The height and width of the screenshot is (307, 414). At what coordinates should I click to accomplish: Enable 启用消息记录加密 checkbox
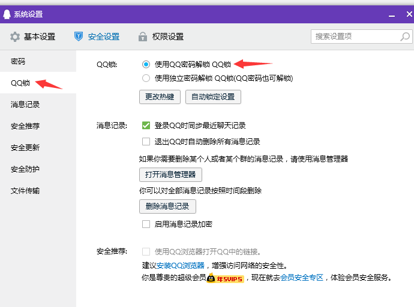[x=146, y=224]
